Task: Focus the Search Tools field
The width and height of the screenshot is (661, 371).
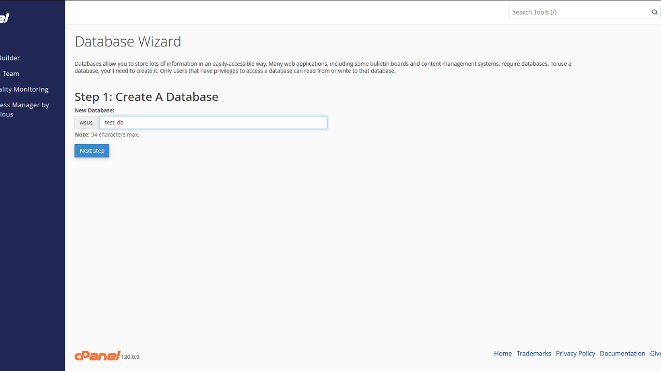Action: [x=578, y=12]
